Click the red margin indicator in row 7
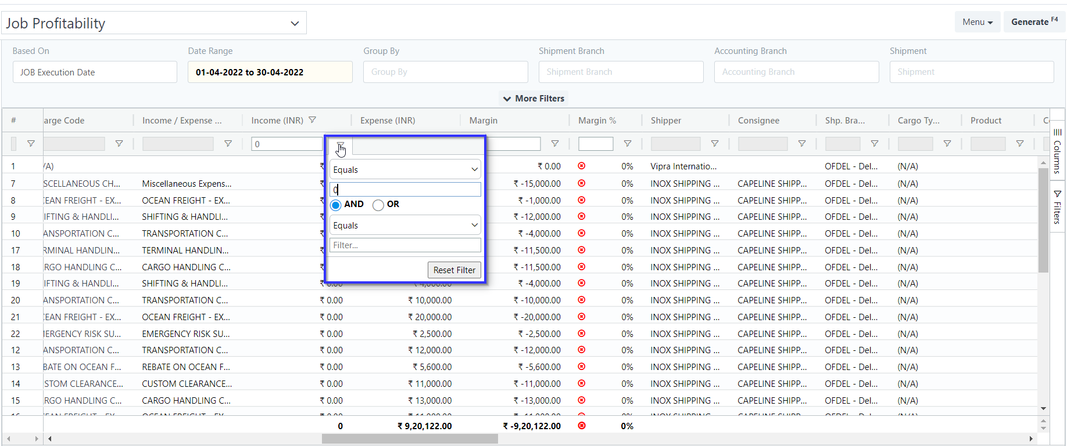1067x446 pixels. [x=582, y=183]
